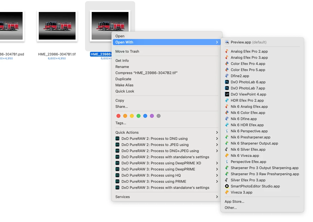Select Nik 6 HDR Efex.app icon
Screen dimensions: 313x222
tap(227, 125)
